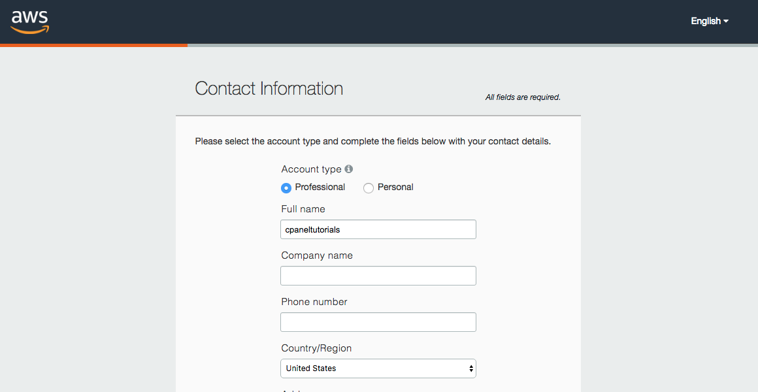Image resolution: width=758 pixels, height=392 pixels.
Task: Click the Personal option label text
Action: point(395,187)
